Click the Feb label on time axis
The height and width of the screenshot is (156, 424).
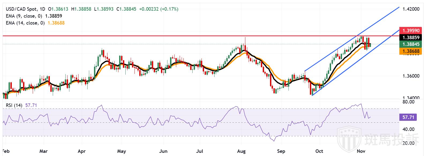(x=6, y=151)
